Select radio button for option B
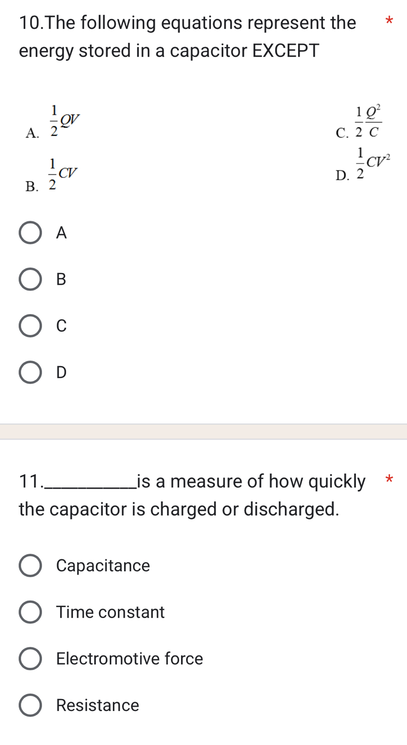The image size is (407, 745). click(x=30, y=279)
